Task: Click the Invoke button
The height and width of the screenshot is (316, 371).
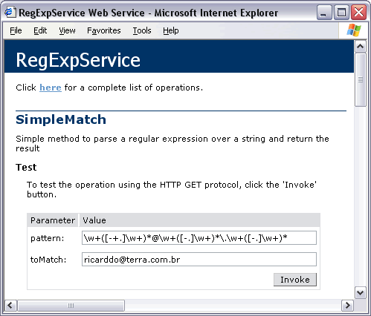Action: [295, 280]
